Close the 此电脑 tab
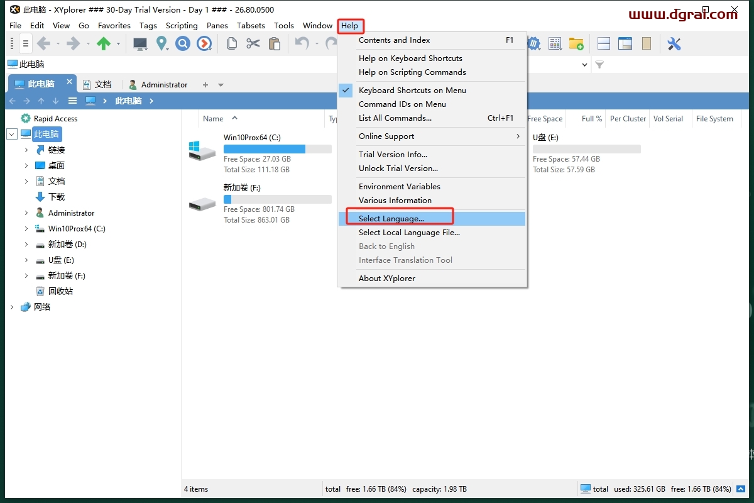Screen dimensions: 754x503 coord(69,82)
